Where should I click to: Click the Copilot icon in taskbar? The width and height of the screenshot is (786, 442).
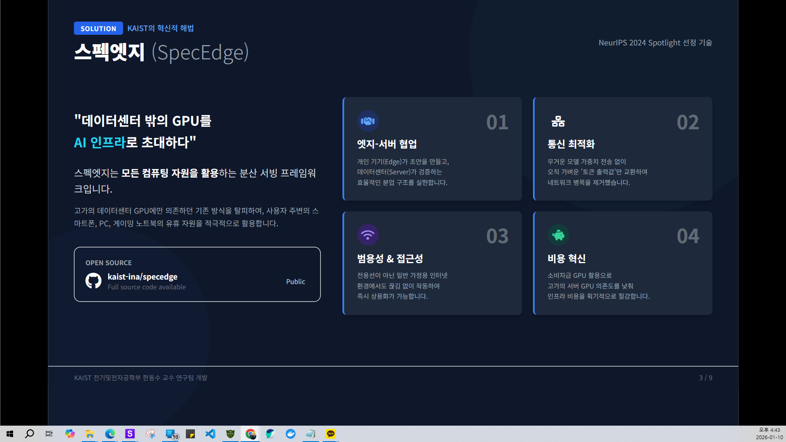[70, 434]
